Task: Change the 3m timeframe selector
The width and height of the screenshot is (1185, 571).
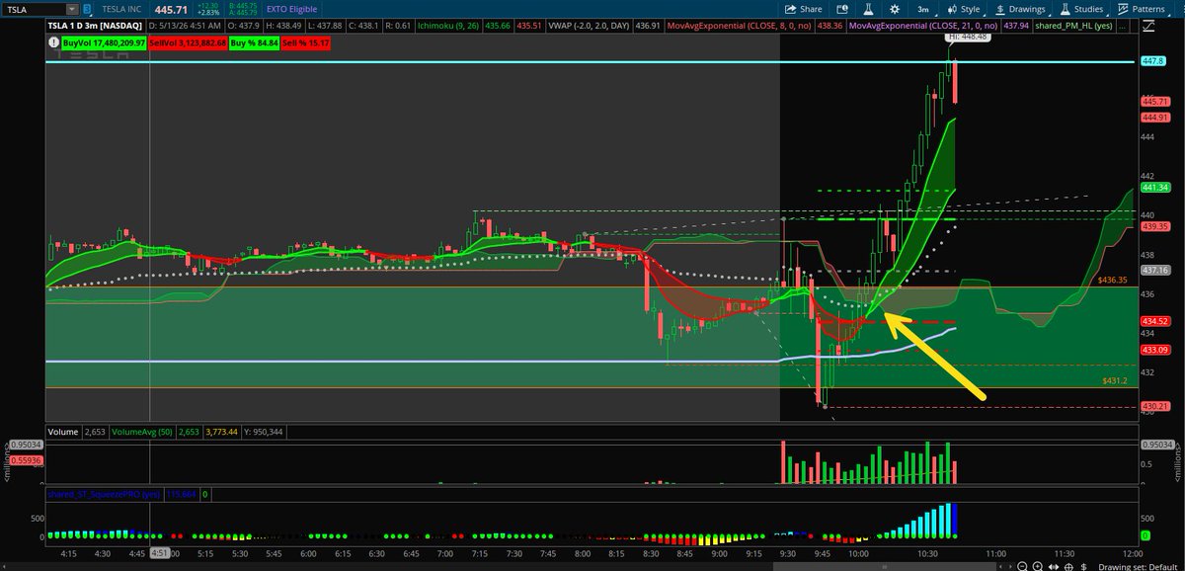Action: point(922,8)
